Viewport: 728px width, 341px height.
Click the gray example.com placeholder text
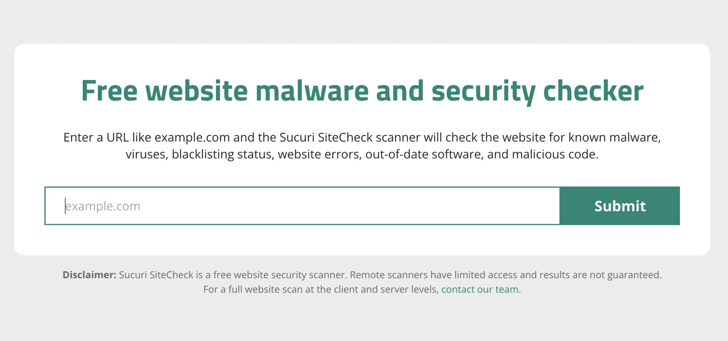click(x=103, y=206)
